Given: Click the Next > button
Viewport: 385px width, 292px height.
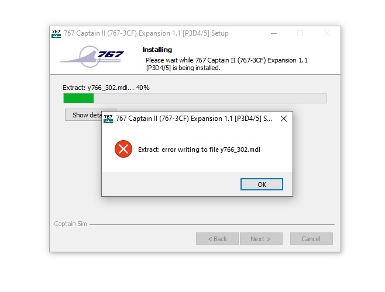Looking at the screenshot, I should click(x=261, y=238).
